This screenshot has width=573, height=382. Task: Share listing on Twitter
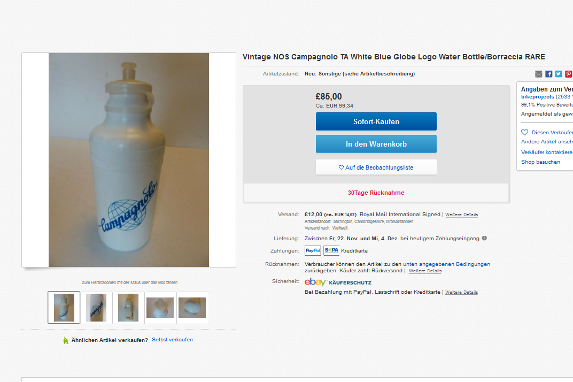(x=558, y=74)
